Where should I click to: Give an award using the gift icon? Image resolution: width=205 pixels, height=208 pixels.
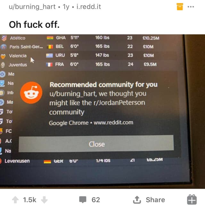tap(192, 200)
